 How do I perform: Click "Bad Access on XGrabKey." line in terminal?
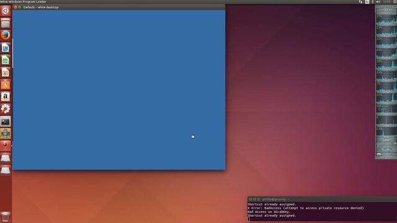click(x=269, y=212)
